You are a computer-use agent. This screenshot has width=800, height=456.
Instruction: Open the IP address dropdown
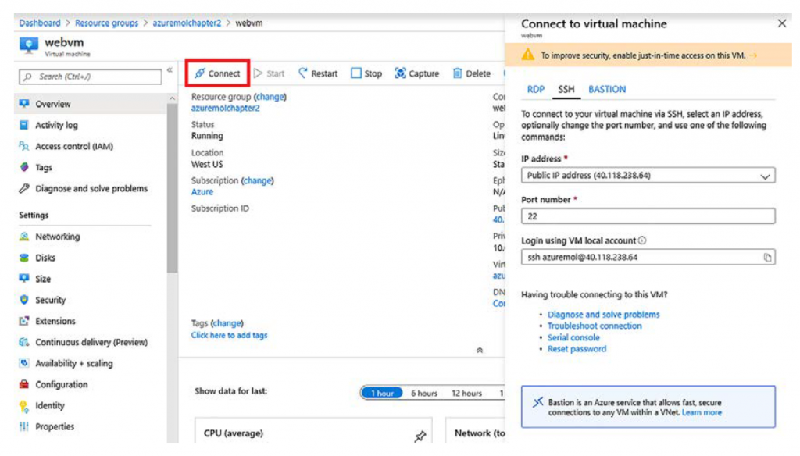pos(766,176)
